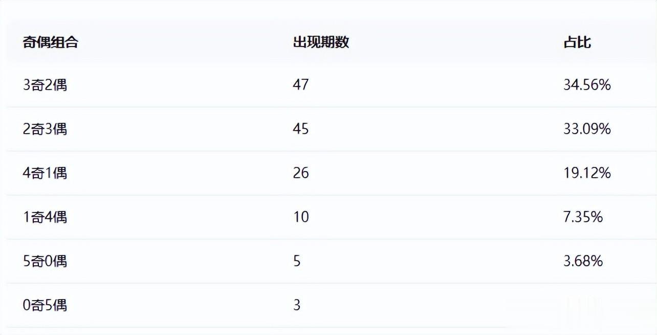This screenshot has height=335, width=657.
Task: Click the 3.68% percentage cell
Action: point(583,261)
